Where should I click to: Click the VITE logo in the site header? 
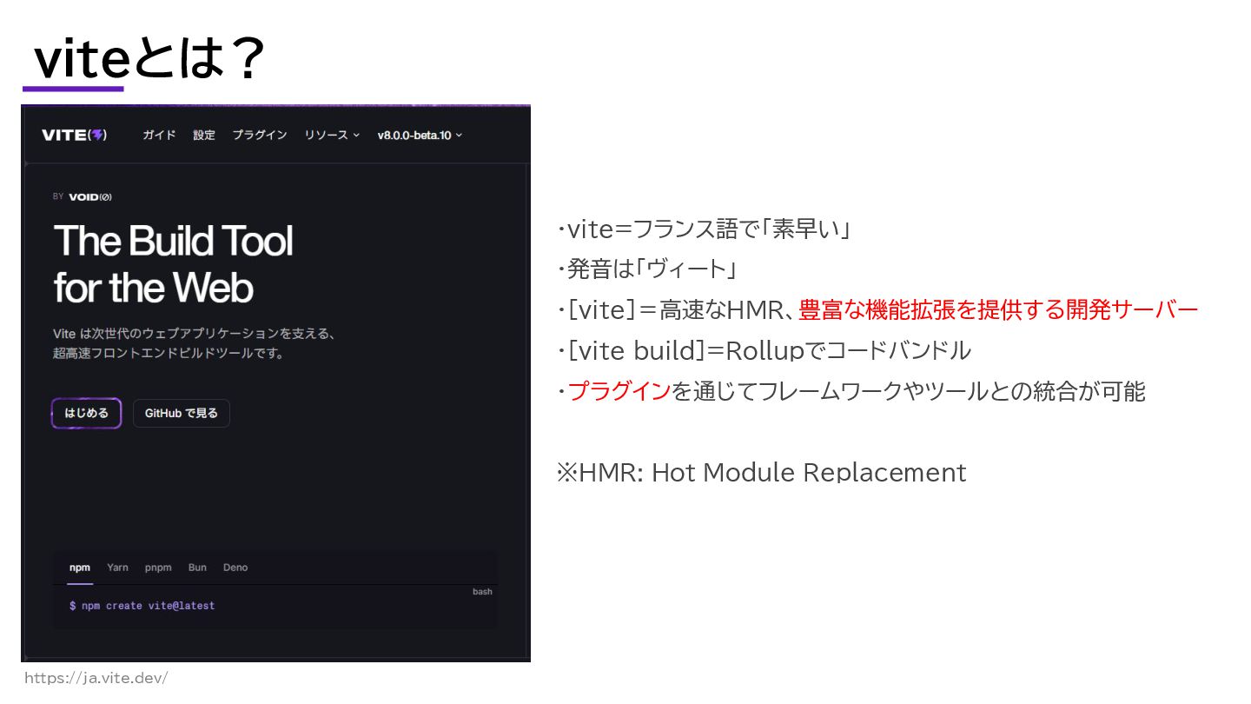click(x=75, y=135)
